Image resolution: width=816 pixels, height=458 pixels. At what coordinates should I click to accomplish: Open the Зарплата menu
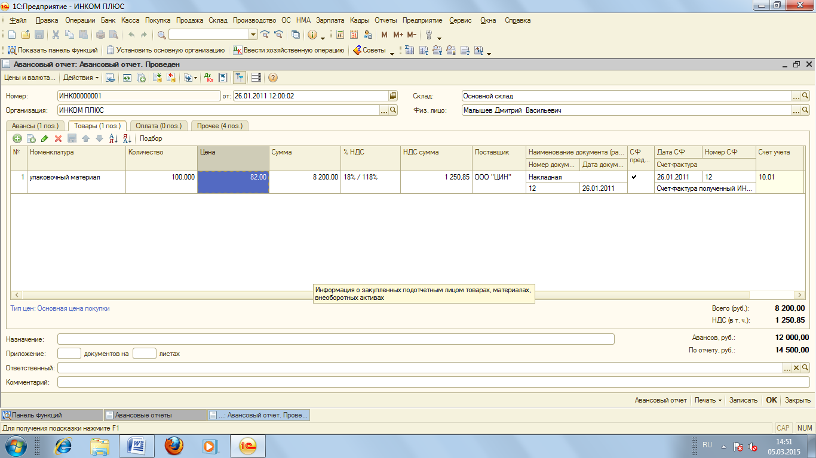[x=330, y=20]
